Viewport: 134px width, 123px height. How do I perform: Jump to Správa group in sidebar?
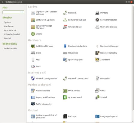(x=7, y=22)
